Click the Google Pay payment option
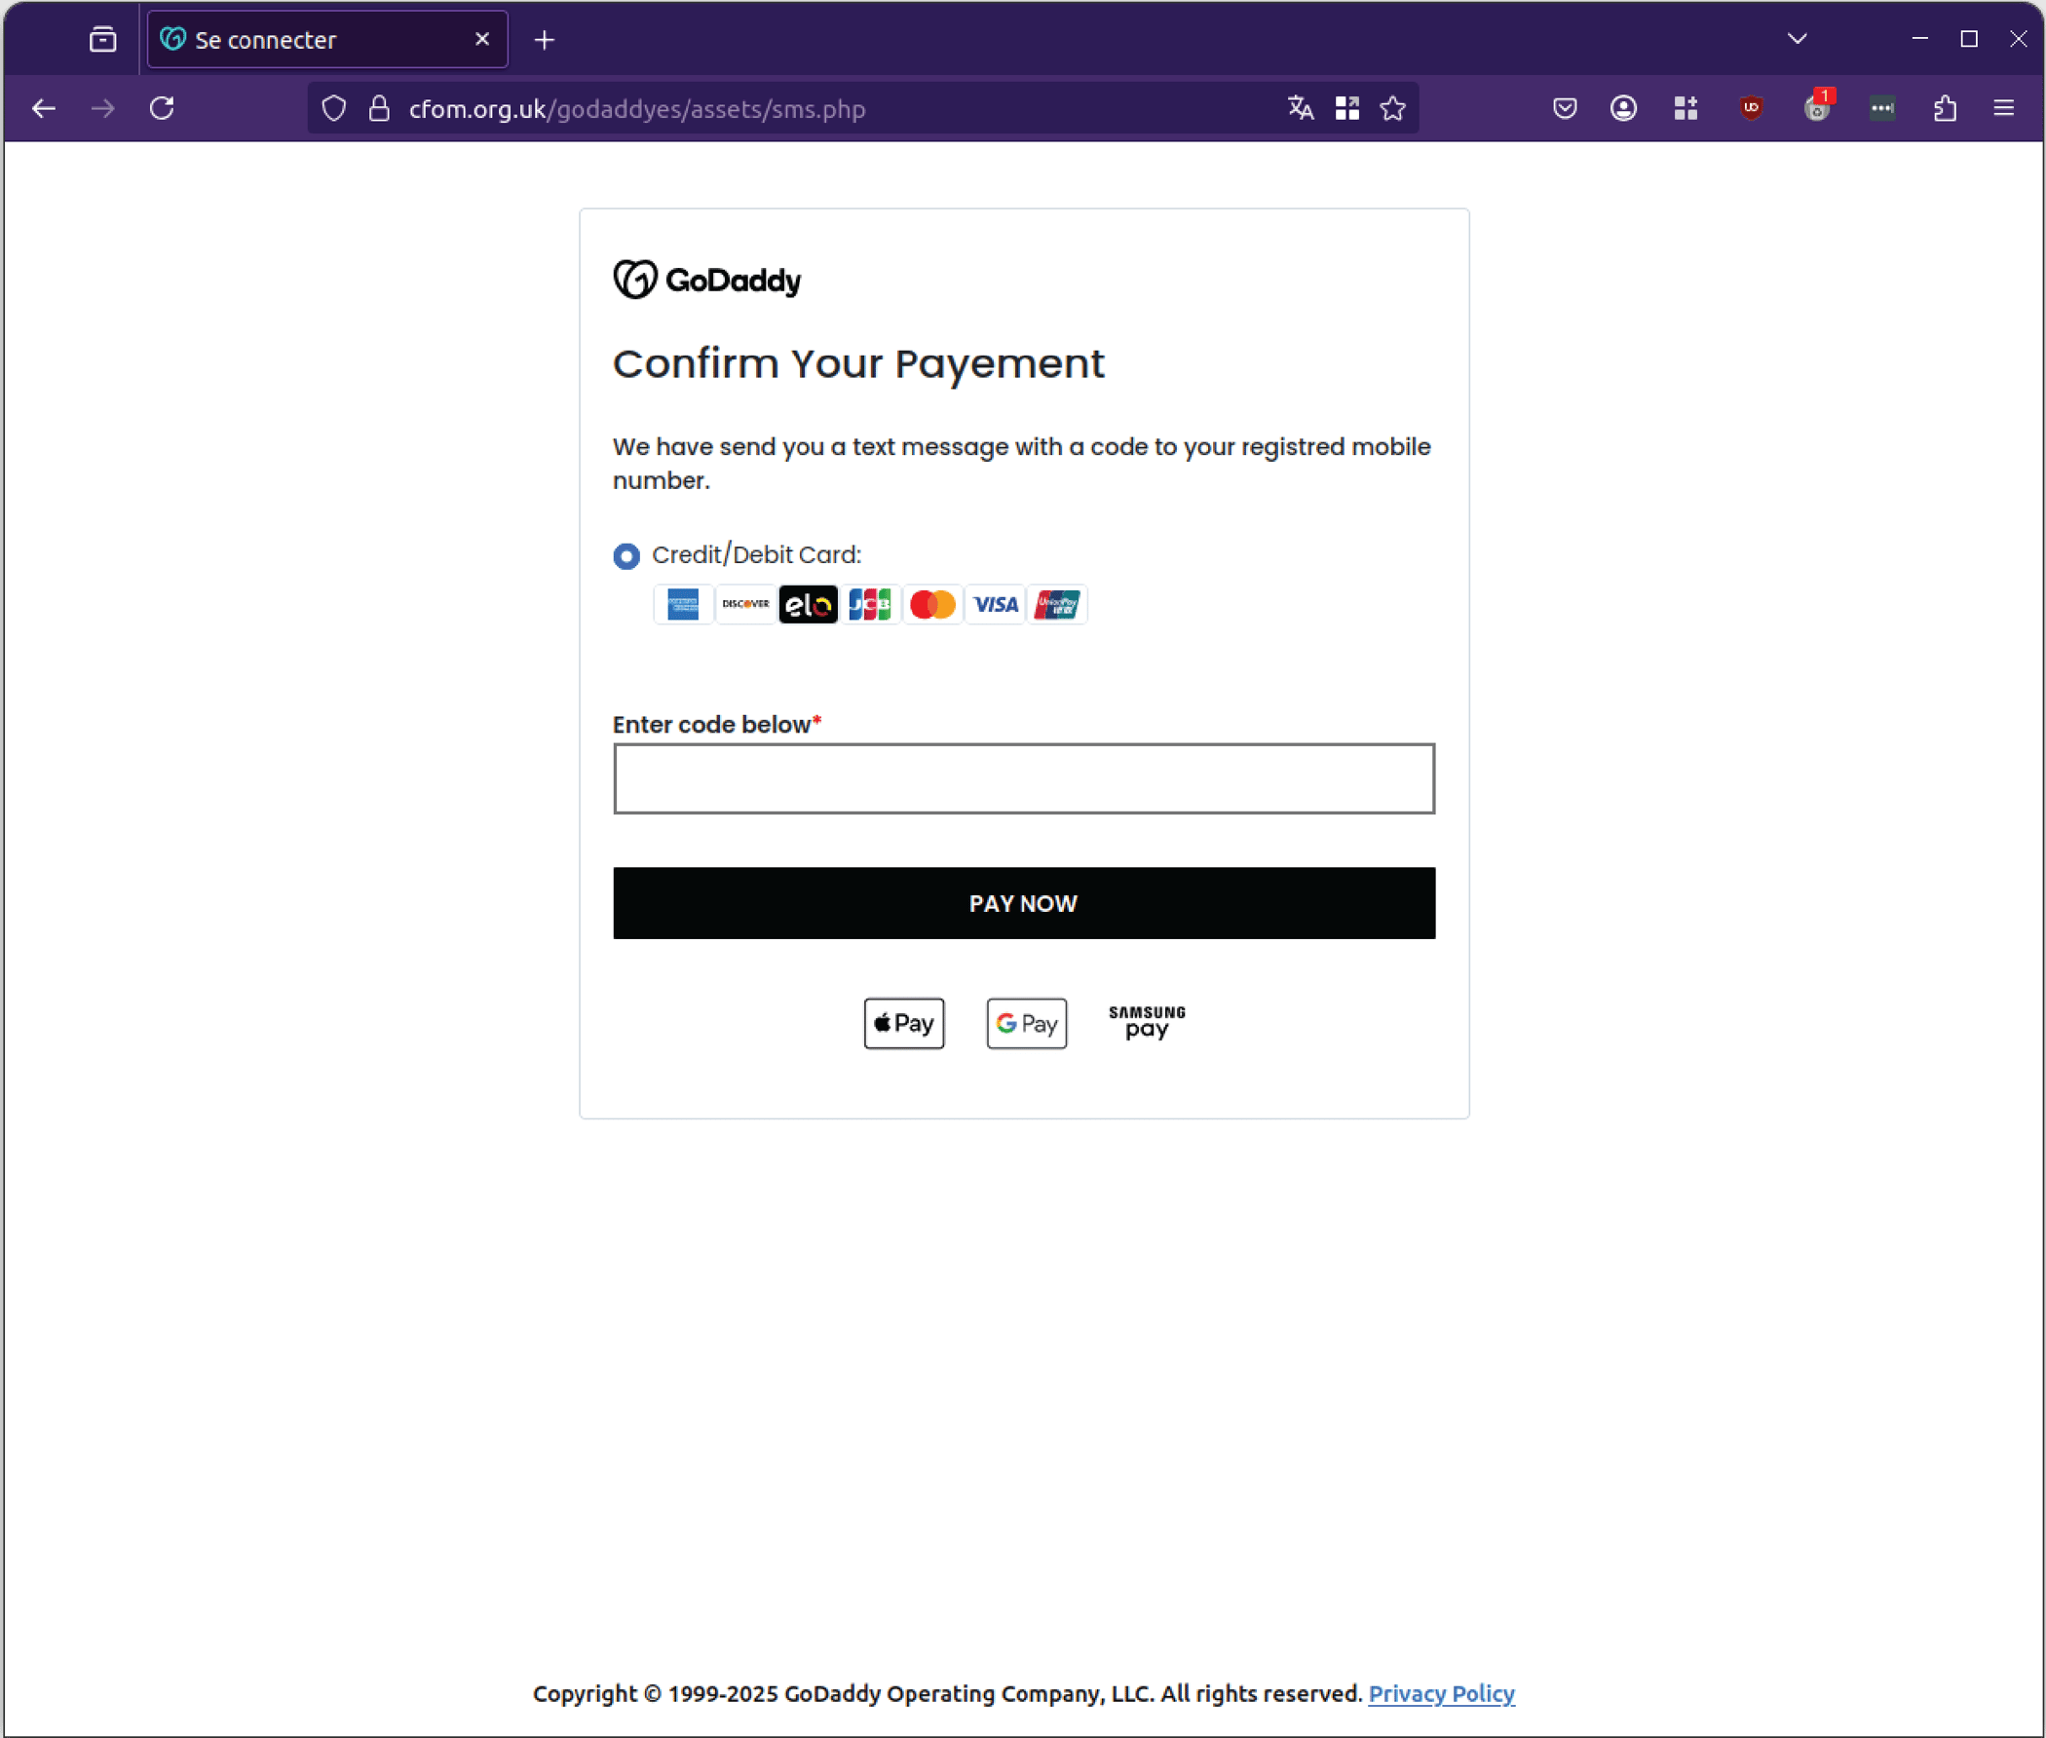Screen dimensions: 2046x1738 coord(1026,1023)
